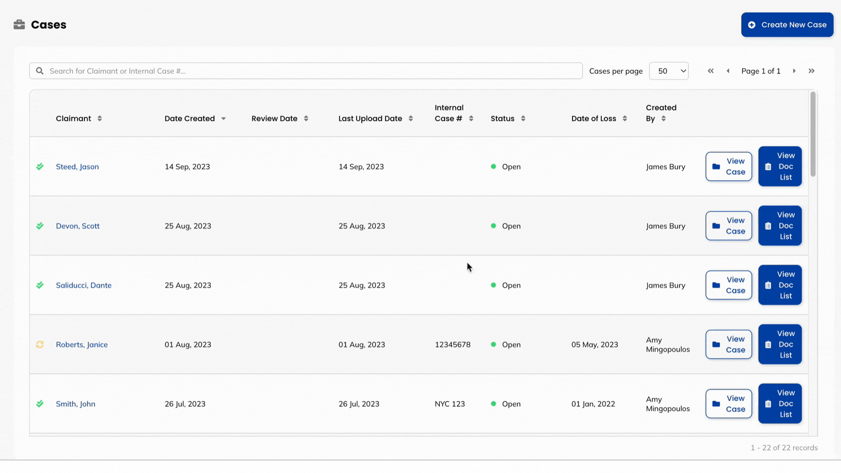Click the folder icon in Devon, Scott's View Case button

tap(716, 226)
